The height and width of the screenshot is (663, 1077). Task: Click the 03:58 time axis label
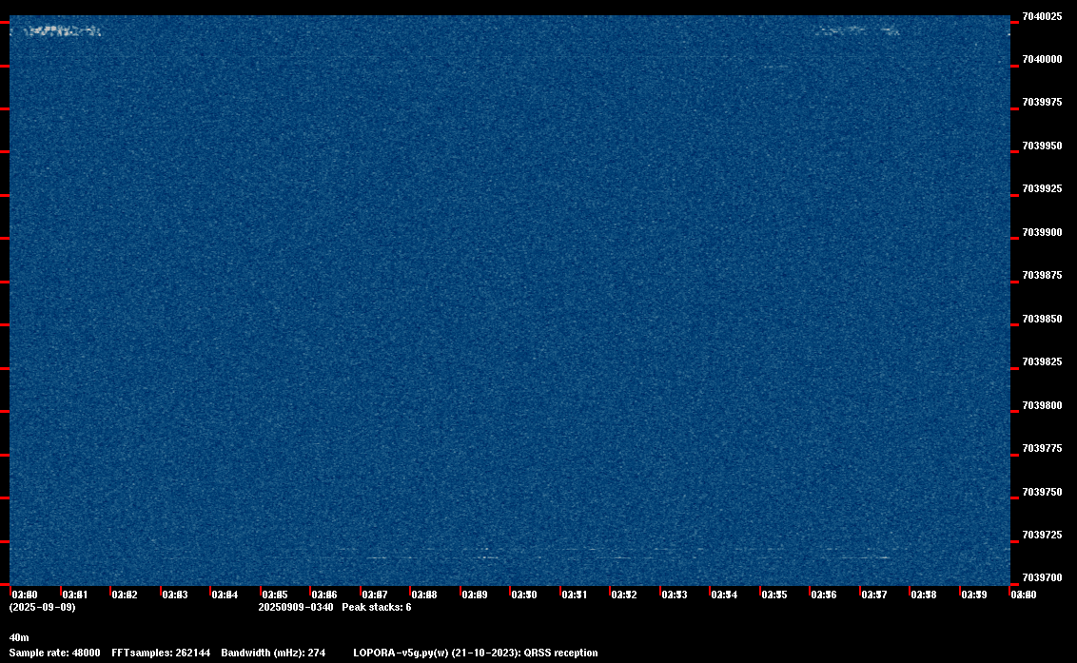click(x=924, y=595)
